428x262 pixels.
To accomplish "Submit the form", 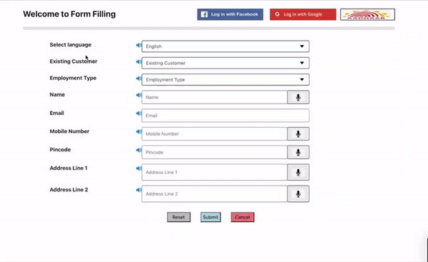I will 210,217.
